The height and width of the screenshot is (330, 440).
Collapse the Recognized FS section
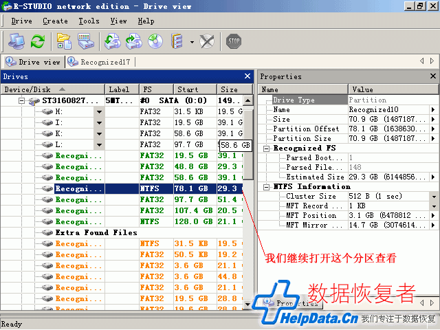pos(266,148)
